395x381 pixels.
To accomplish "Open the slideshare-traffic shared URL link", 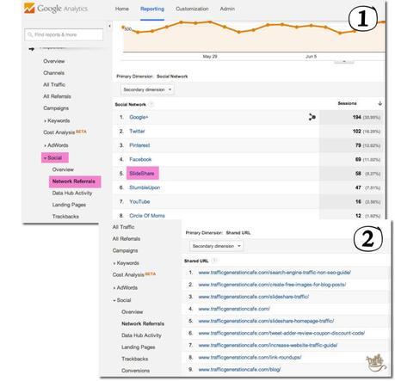I will 254,297.
